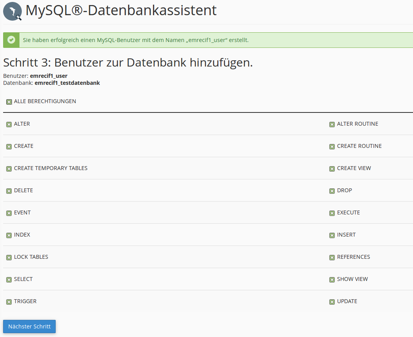
Task: Toggle the INSERT privilege checkbox
Action: 332,235
